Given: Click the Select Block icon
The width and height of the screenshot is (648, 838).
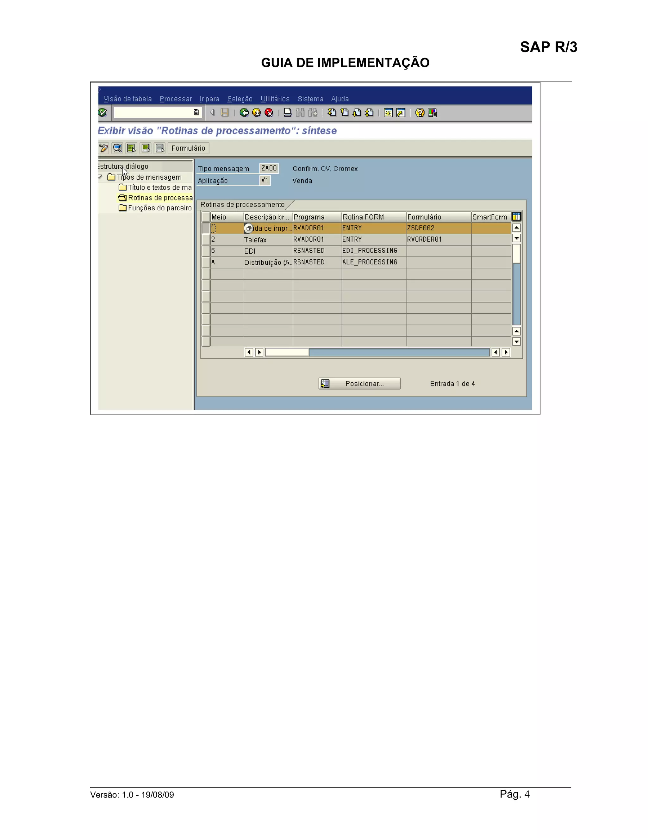Looking at the screenshot, I should point(146,148).
